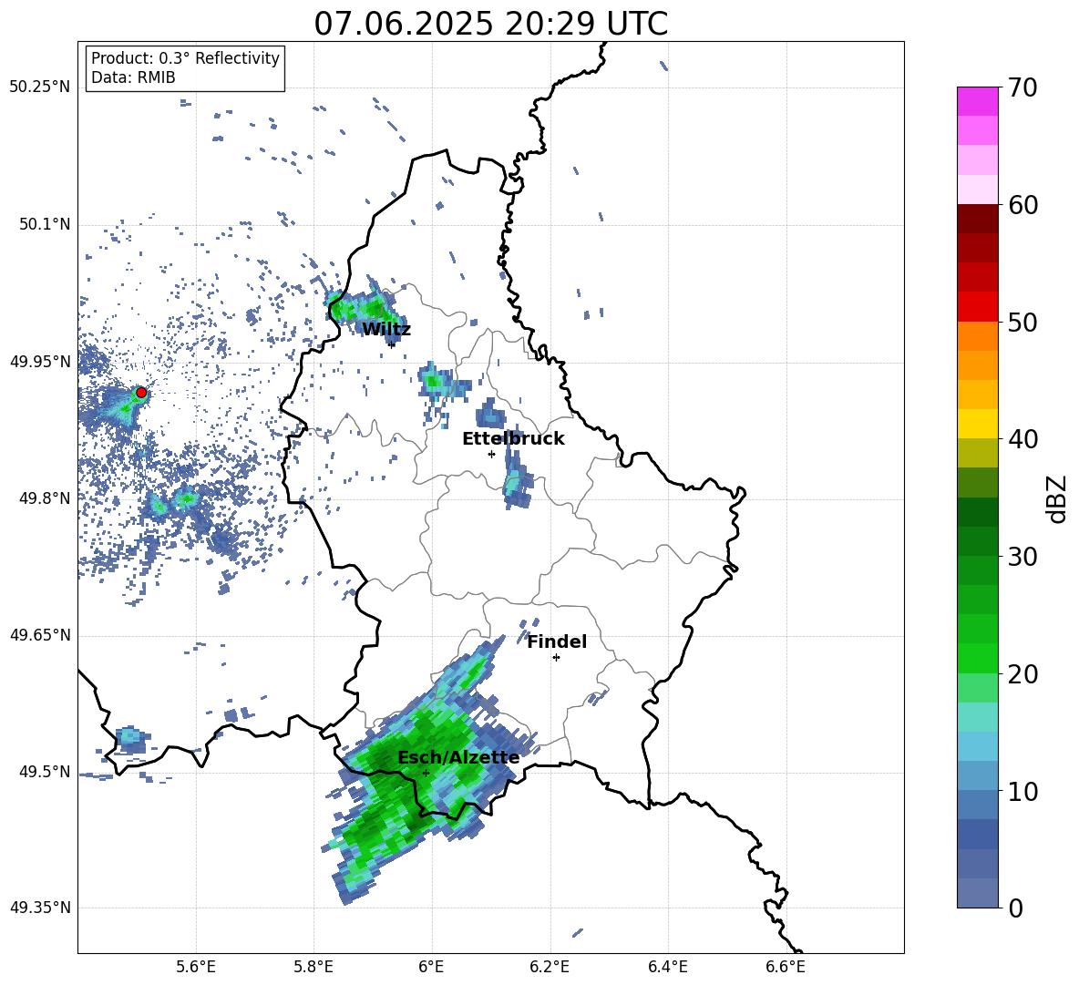
Task: Click the 6°E longitude label
Action: tap(431, 967)
